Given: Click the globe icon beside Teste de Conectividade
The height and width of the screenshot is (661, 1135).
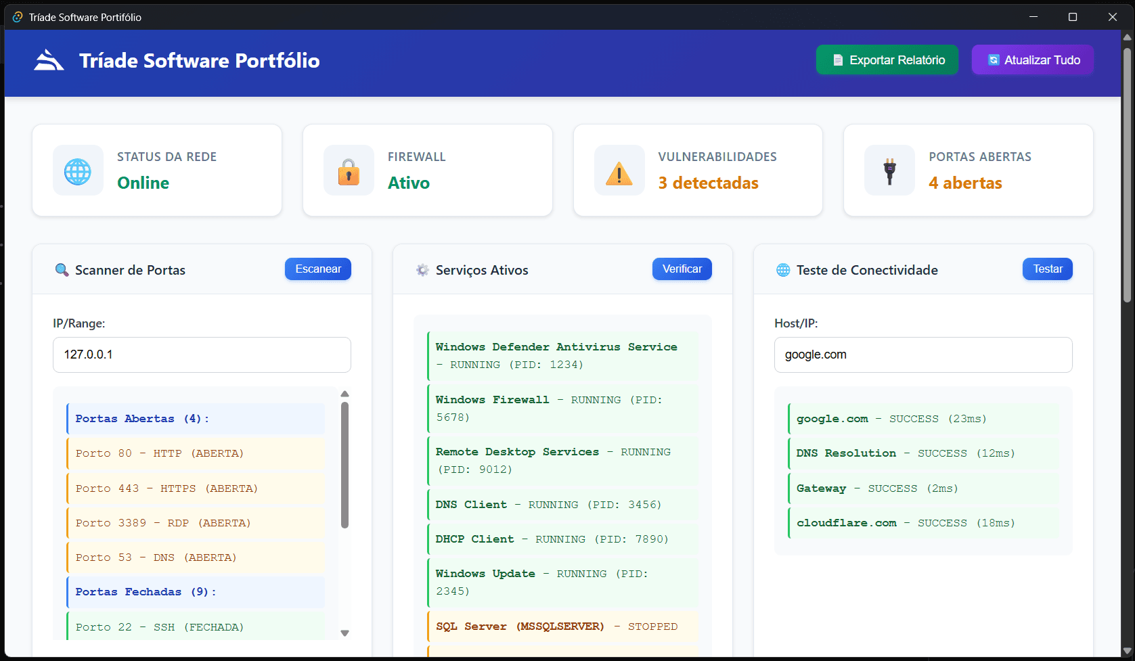Looking at the screenshot, I should tap(783, 270).
